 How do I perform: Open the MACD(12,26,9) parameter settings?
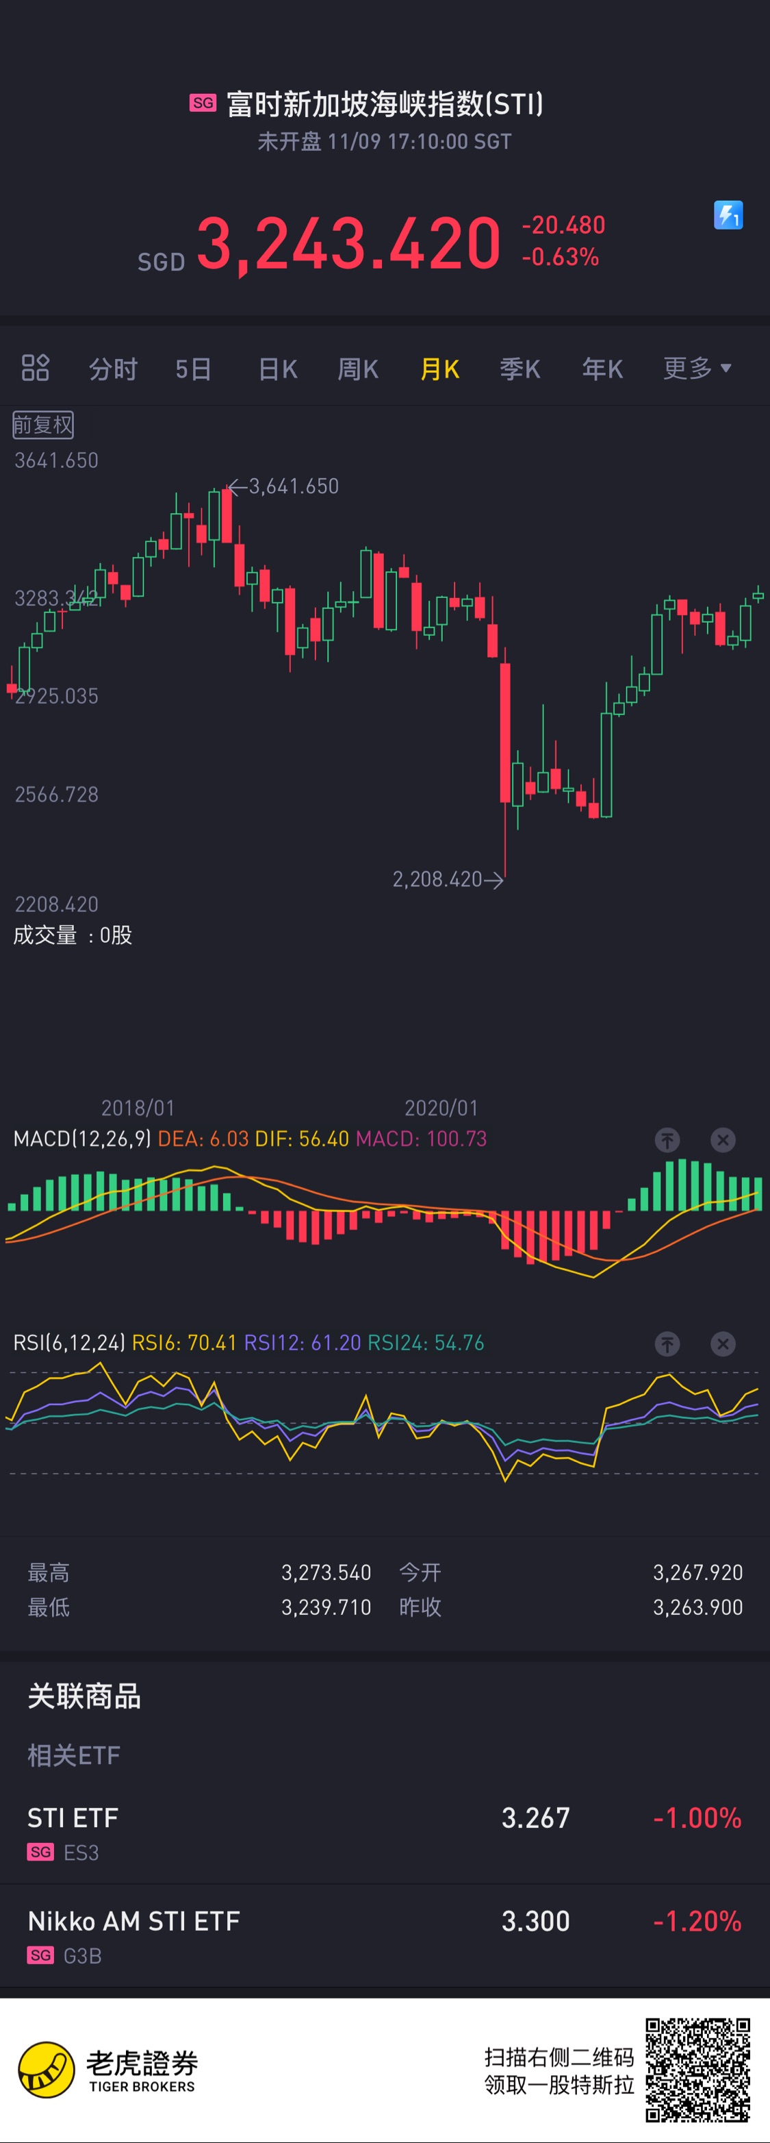pyautogui.click(x=82, y=1139)
